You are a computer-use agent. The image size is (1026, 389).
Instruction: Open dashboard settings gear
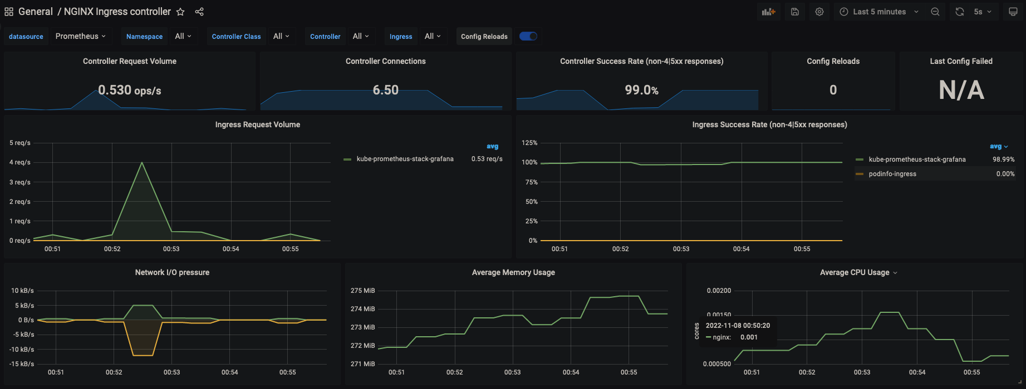[819, 12]
